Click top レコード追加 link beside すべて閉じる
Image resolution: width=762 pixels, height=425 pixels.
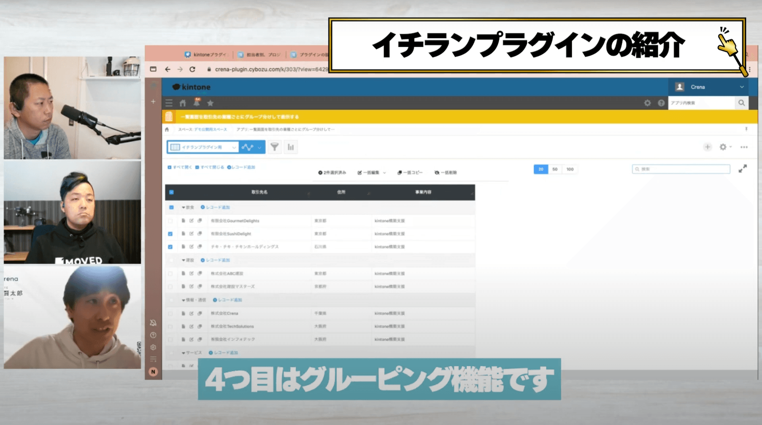coord(241,167)
